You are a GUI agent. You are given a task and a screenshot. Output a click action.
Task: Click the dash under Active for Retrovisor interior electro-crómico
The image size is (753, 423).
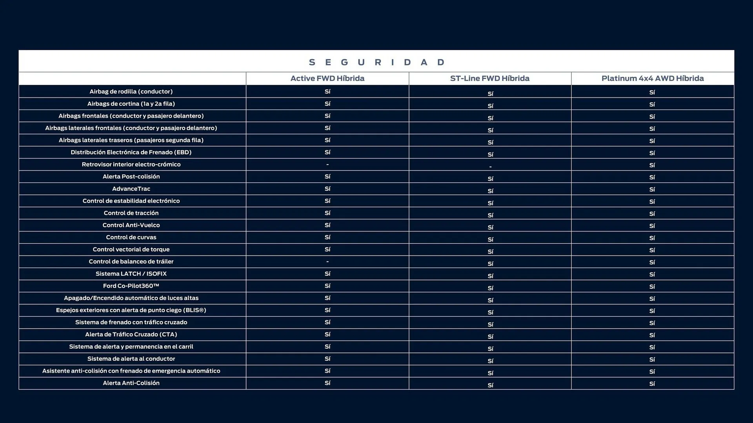click(x=327, y=164)
